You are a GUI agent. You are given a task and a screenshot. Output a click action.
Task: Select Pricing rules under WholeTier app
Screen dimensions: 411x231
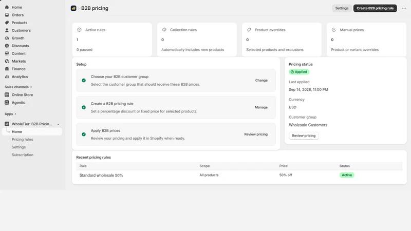[x=22, y=139]
